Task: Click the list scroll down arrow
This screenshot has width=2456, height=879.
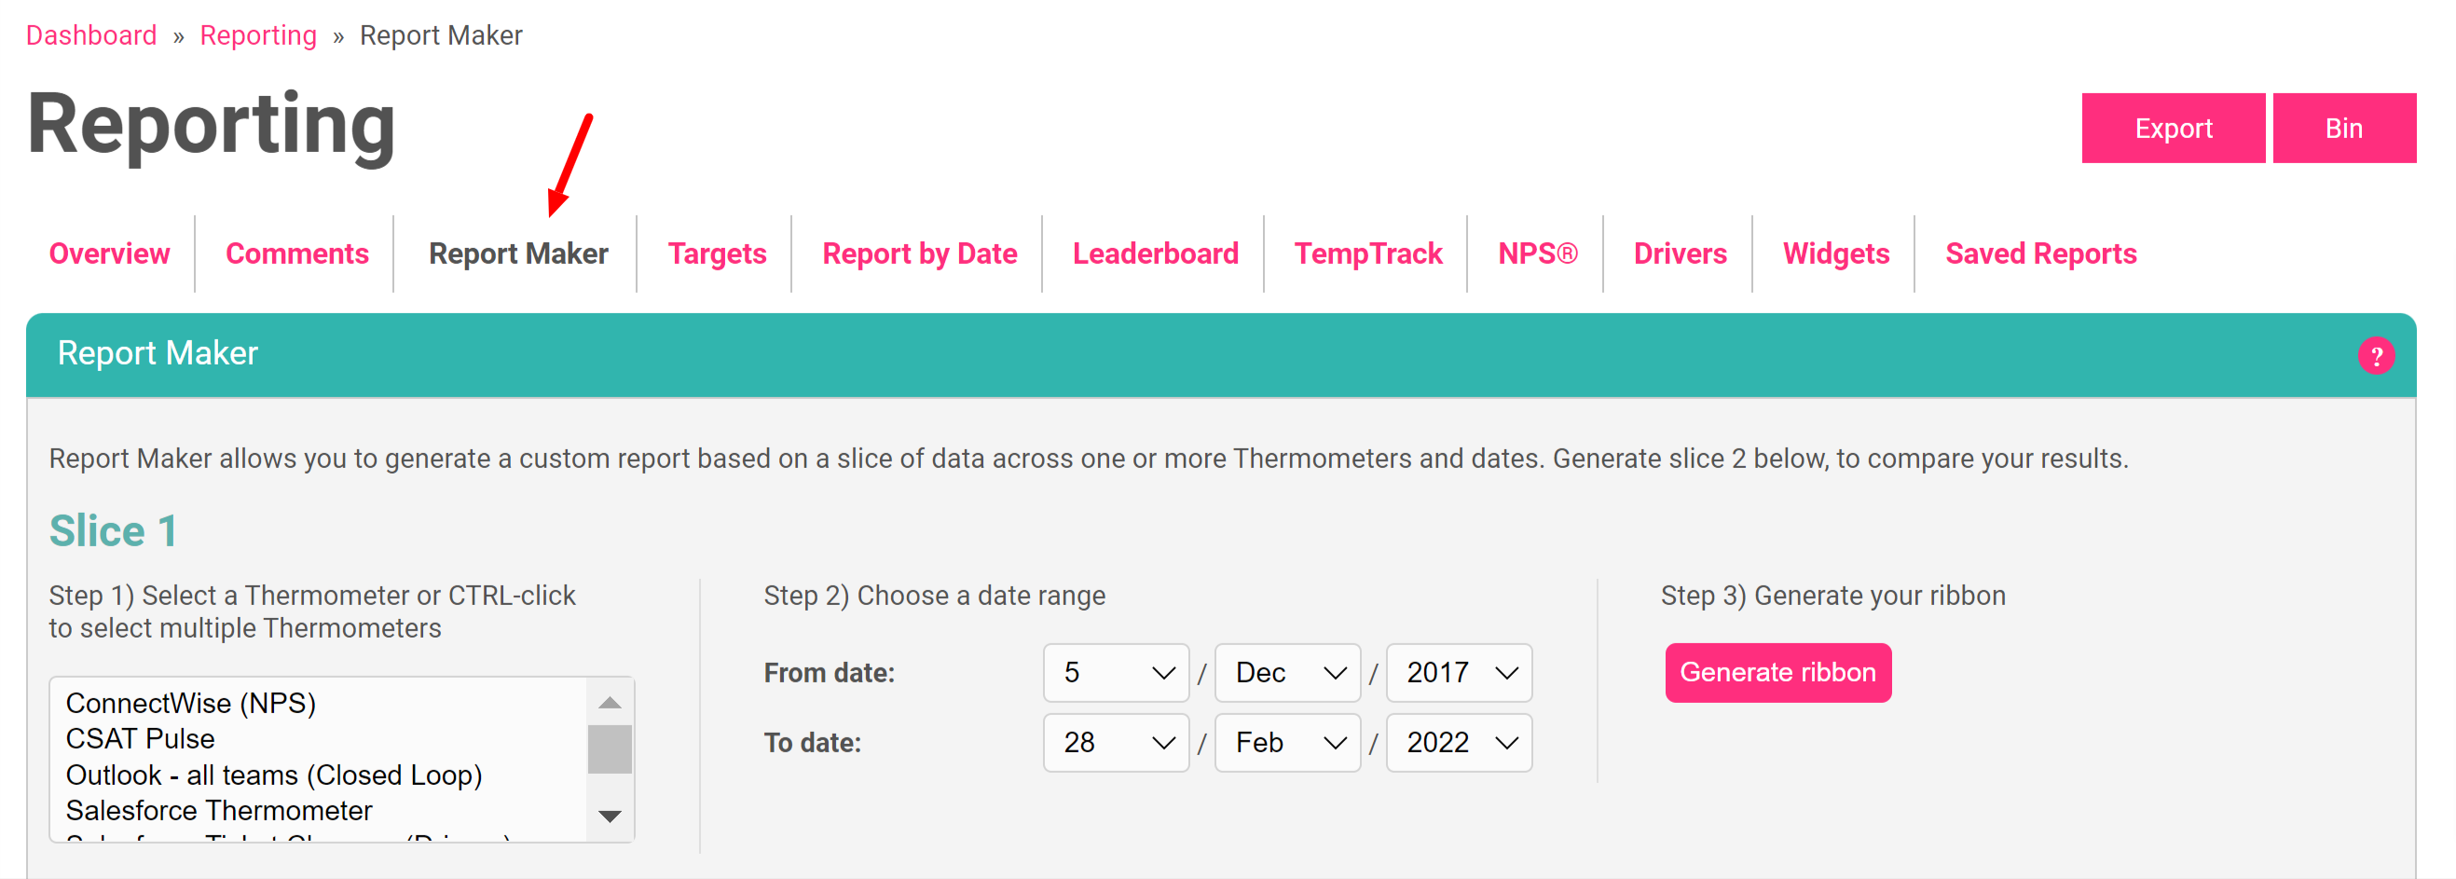Action: (610, 816)
